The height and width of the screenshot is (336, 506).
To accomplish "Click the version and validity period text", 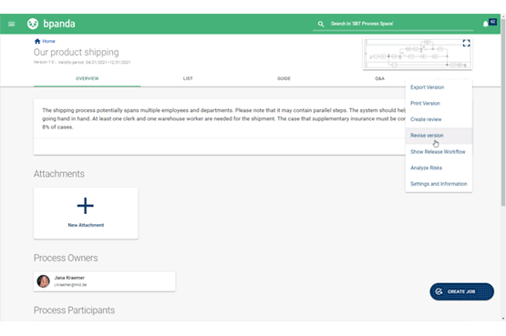I will tap(82, 62).
